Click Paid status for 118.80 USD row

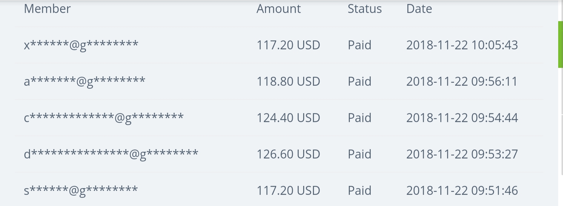(359, 82)
